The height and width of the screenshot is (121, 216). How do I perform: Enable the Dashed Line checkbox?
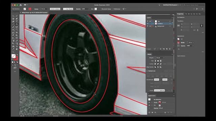(147, 71)
